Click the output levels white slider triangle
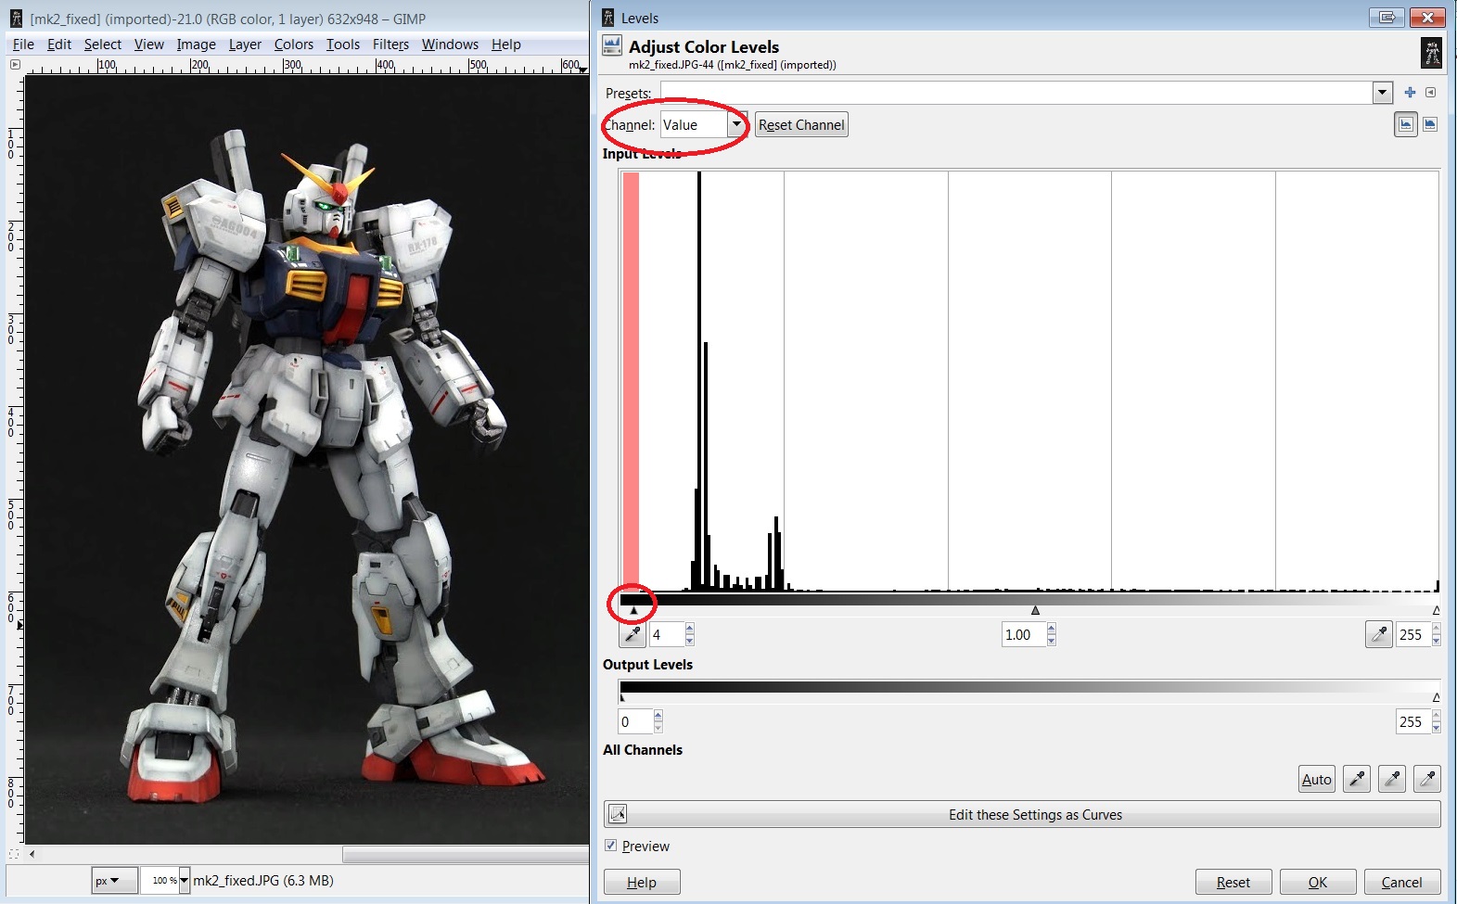The height and width of the screenshot is (904, 1457). pos(1436,697)
